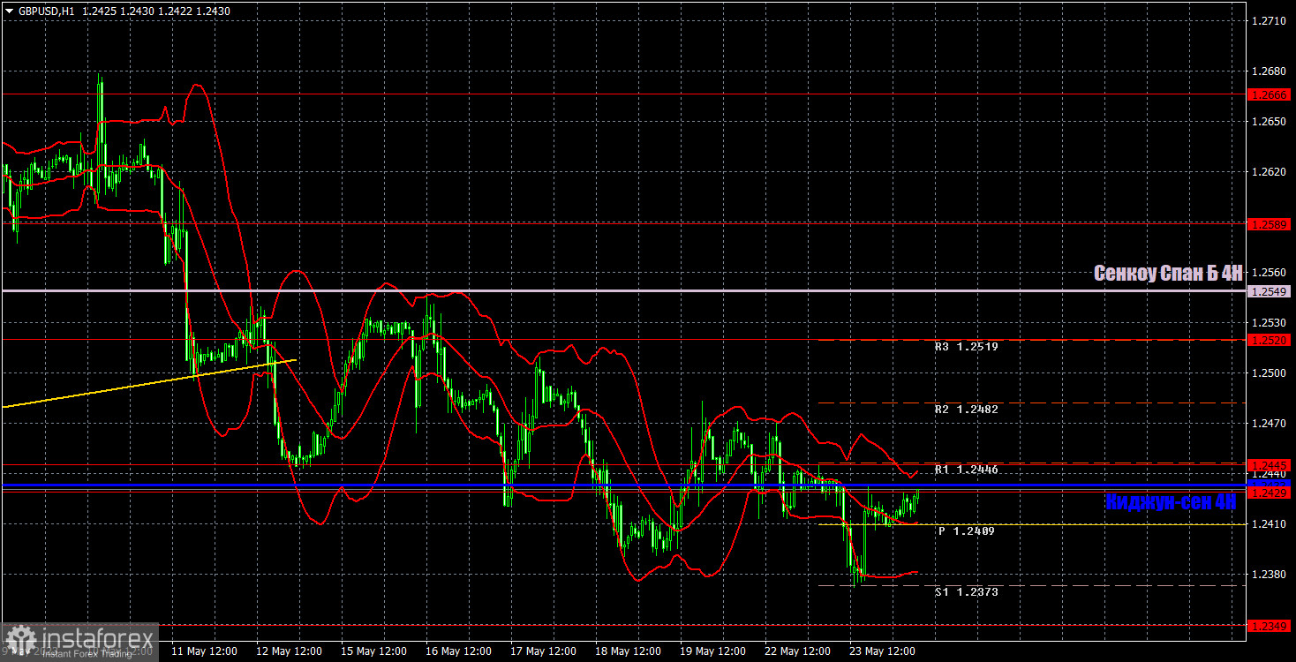
Task: Click the '18 May 12:00' time axis label
Action: coord(628,651)
